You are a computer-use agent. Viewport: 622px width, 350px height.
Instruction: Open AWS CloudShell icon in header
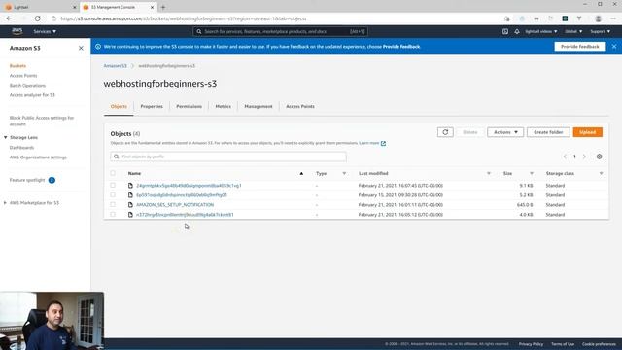(x=505, y=31)
